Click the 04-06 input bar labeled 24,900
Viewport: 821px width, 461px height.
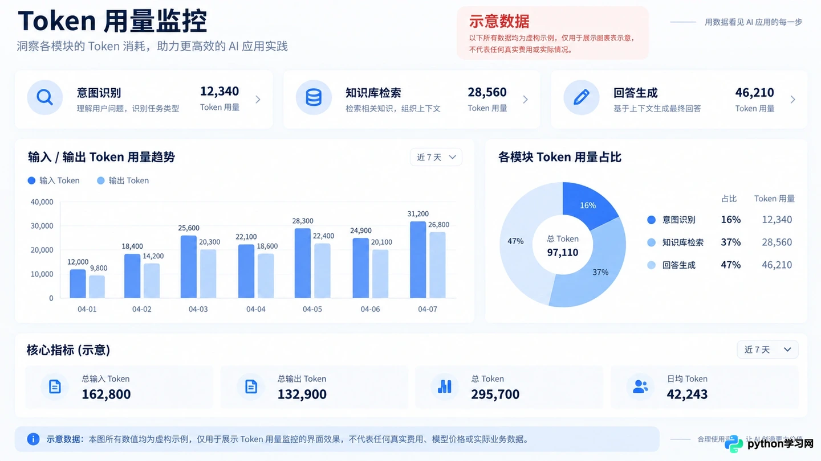tap(361, 268)
